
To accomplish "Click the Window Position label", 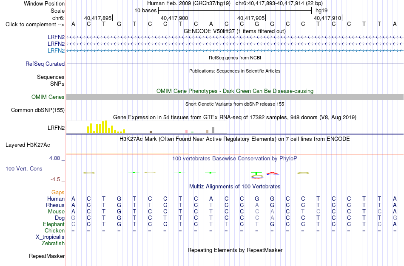I will (44, 3).
